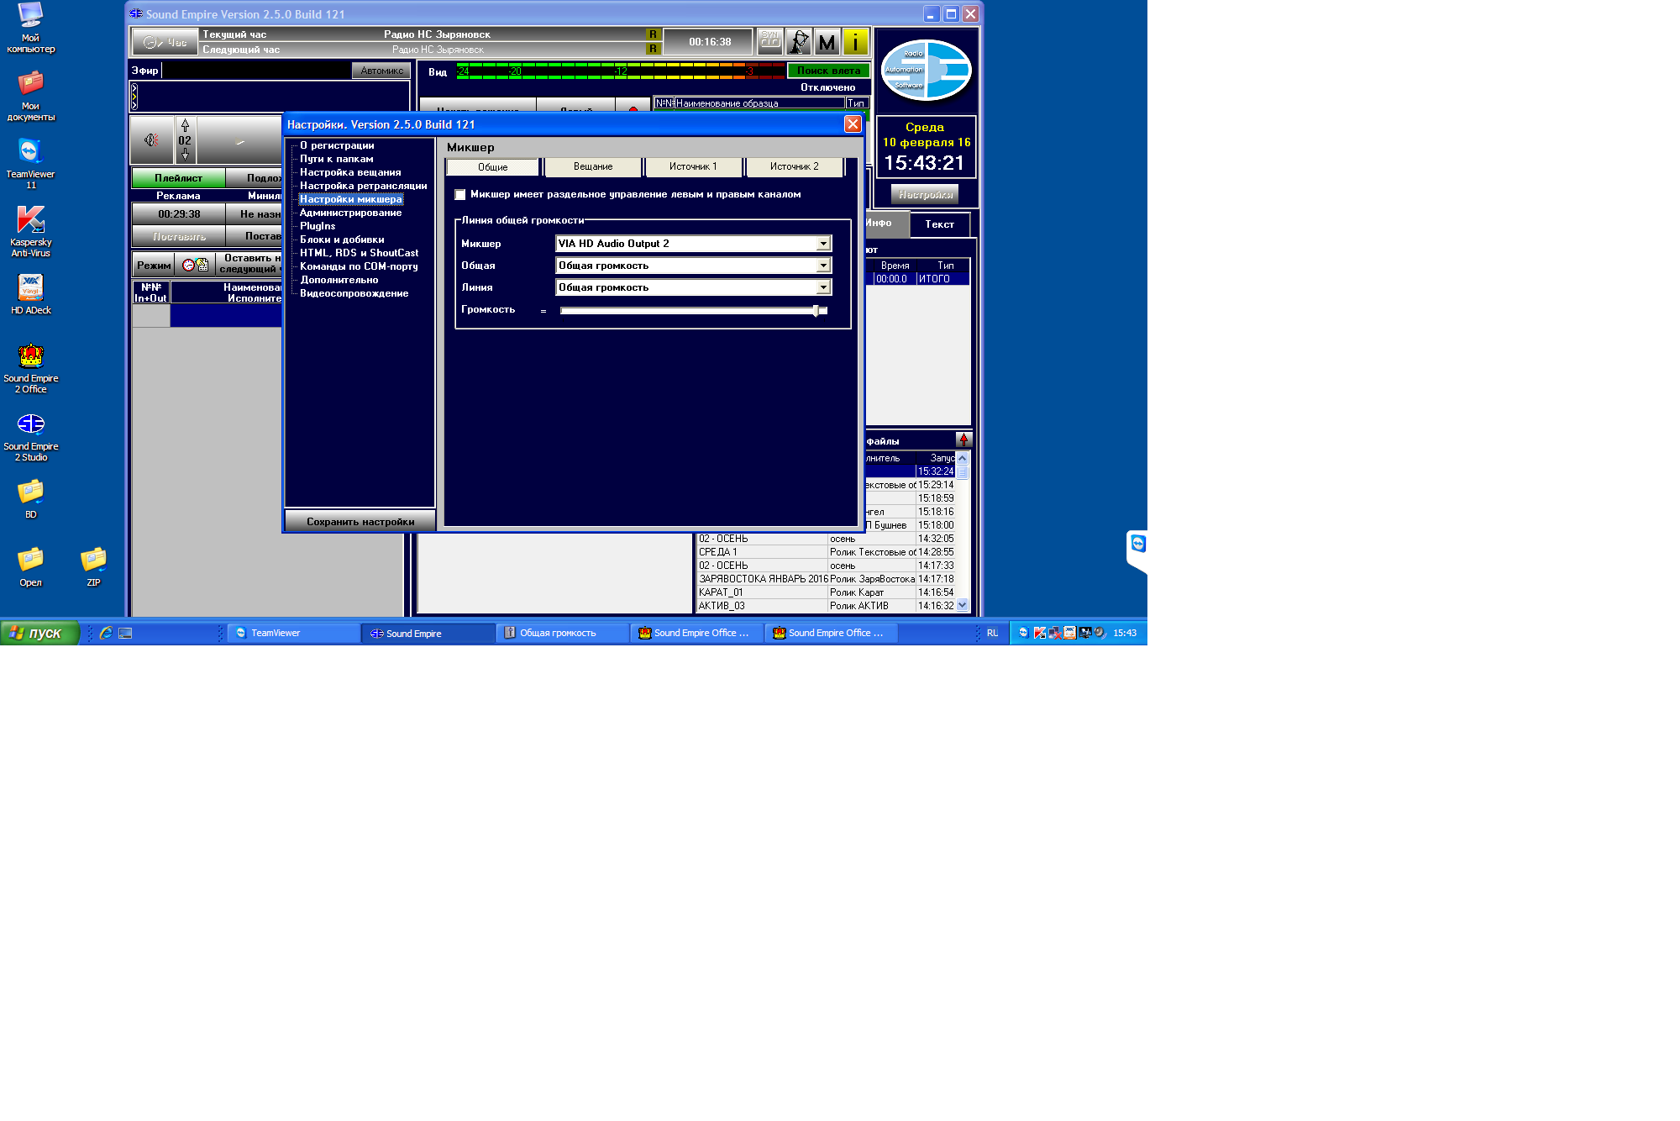Click the TeamViewer side panel tab
This screenshot has height=1121, width=1680.
click(1137, 550)
